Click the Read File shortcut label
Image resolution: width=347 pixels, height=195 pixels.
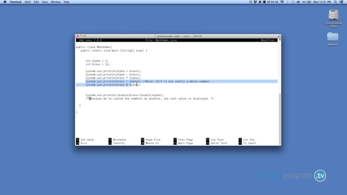point(153,140)
